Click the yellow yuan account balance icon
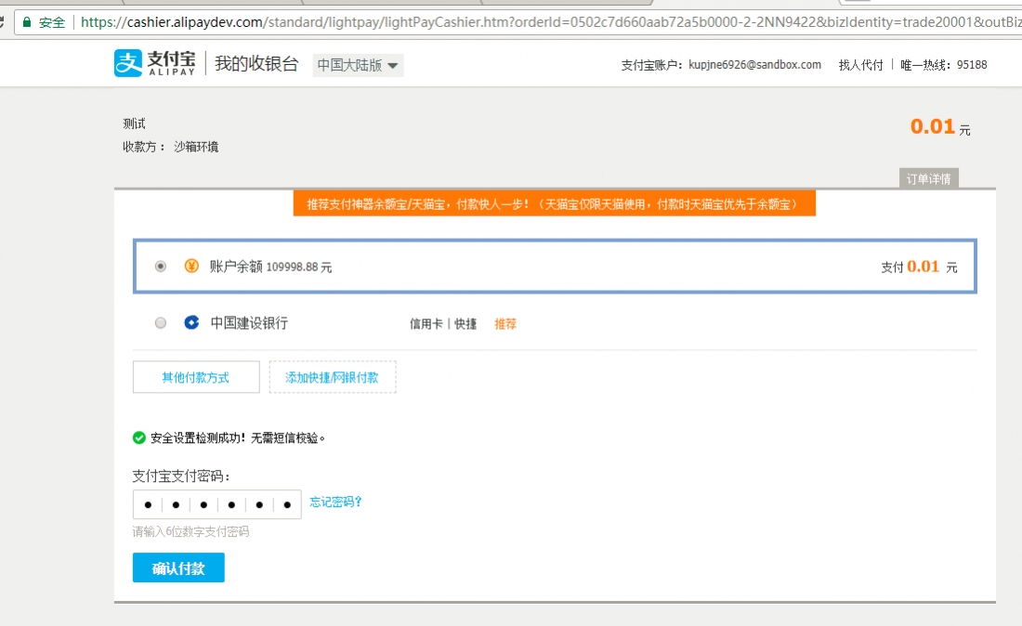 (x=191, y=266)
